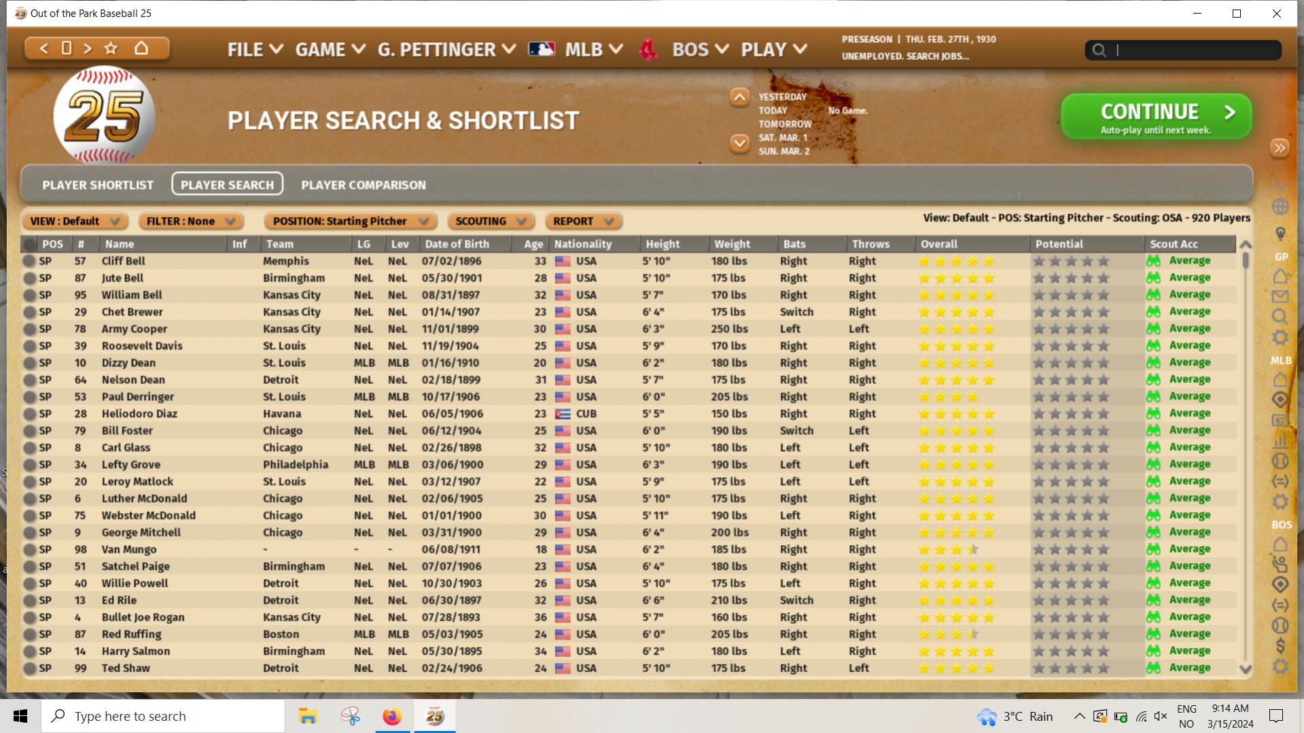Open the POSITION: Starting Pitcher dropdown
The width and height of the screenshot is (1304, 733).
(349, 221)
